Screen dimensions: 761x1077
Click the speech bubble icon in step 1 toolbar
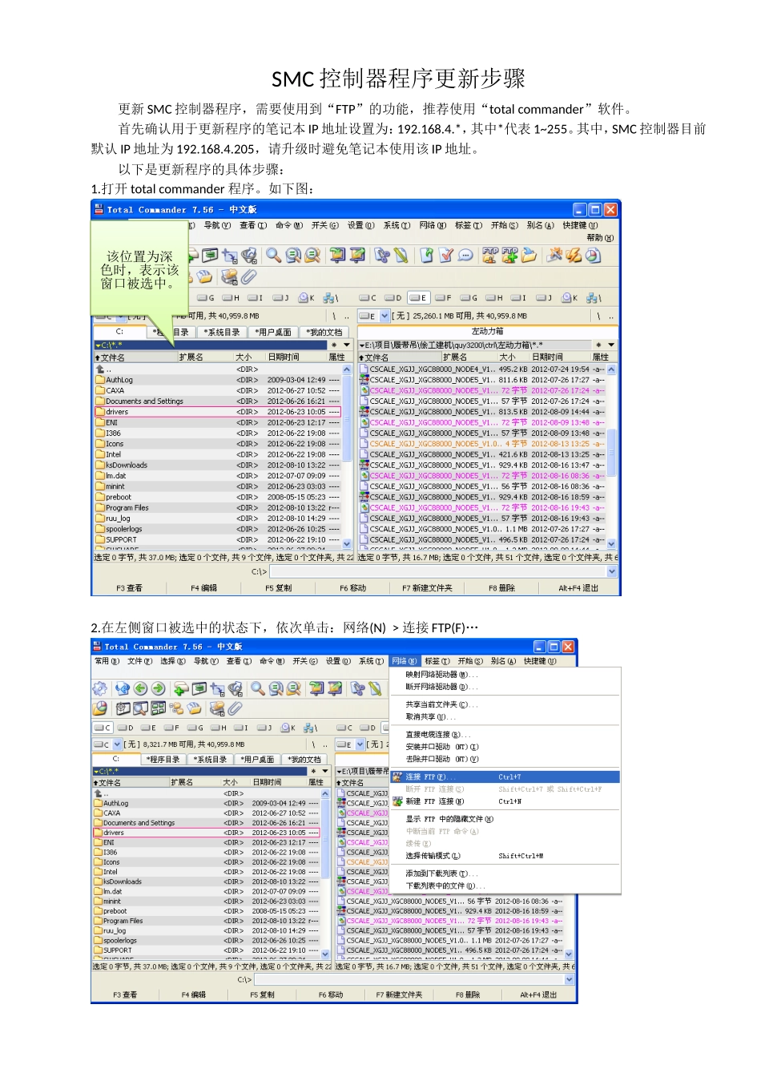click(465, 255)
